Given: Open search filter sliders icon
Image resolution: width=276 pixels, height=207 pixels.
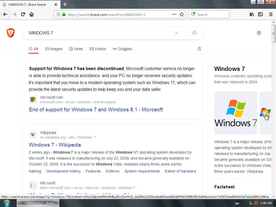Looking at the screenshot, I should (x=199, y=49).
